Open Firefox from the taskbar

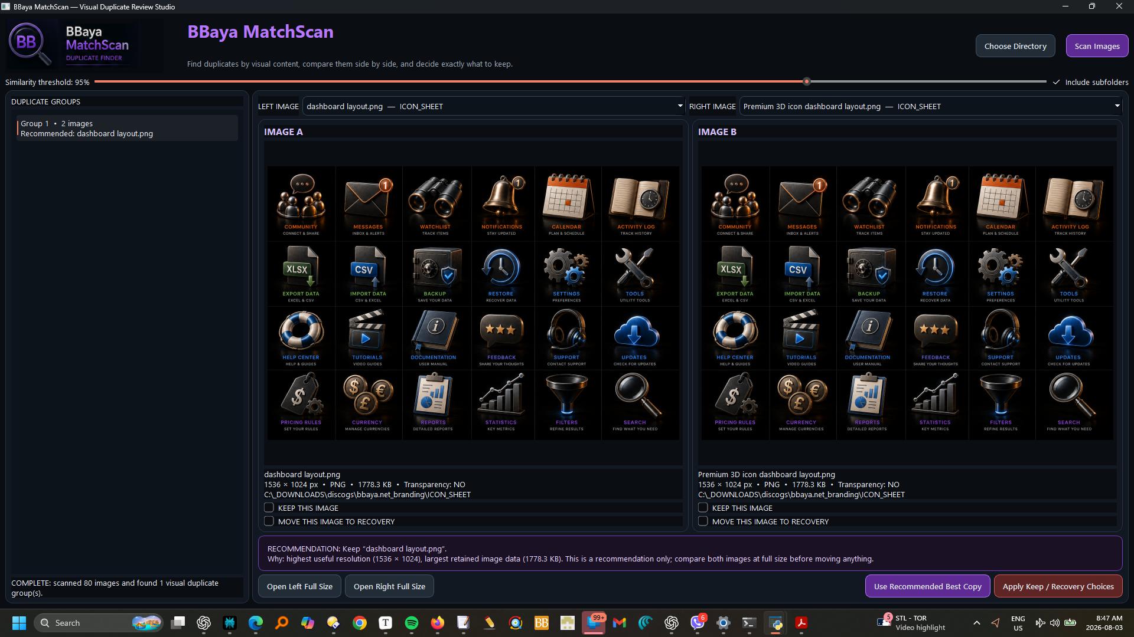click(x=438, y=623)
